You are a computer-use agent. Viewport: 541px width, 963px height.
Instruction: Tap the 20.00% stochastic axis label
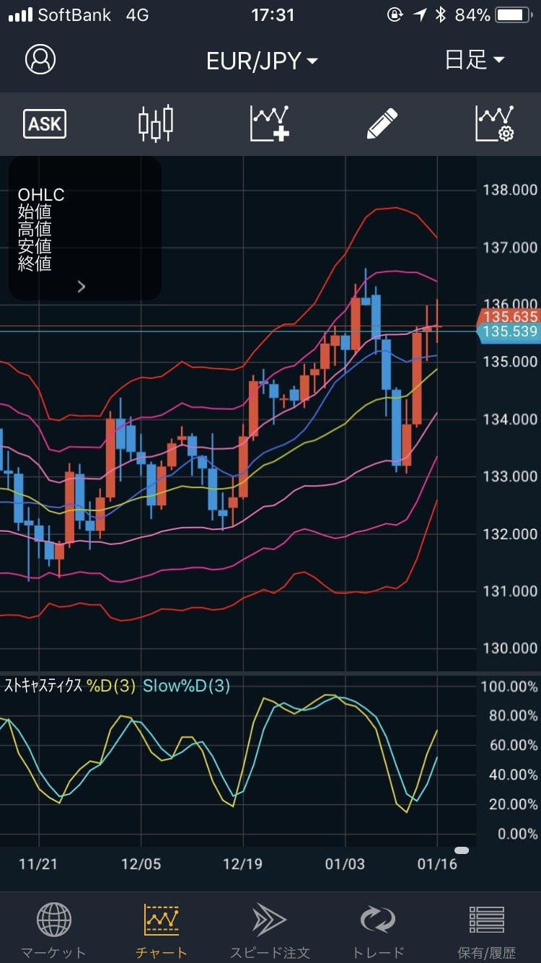[513, 804]
